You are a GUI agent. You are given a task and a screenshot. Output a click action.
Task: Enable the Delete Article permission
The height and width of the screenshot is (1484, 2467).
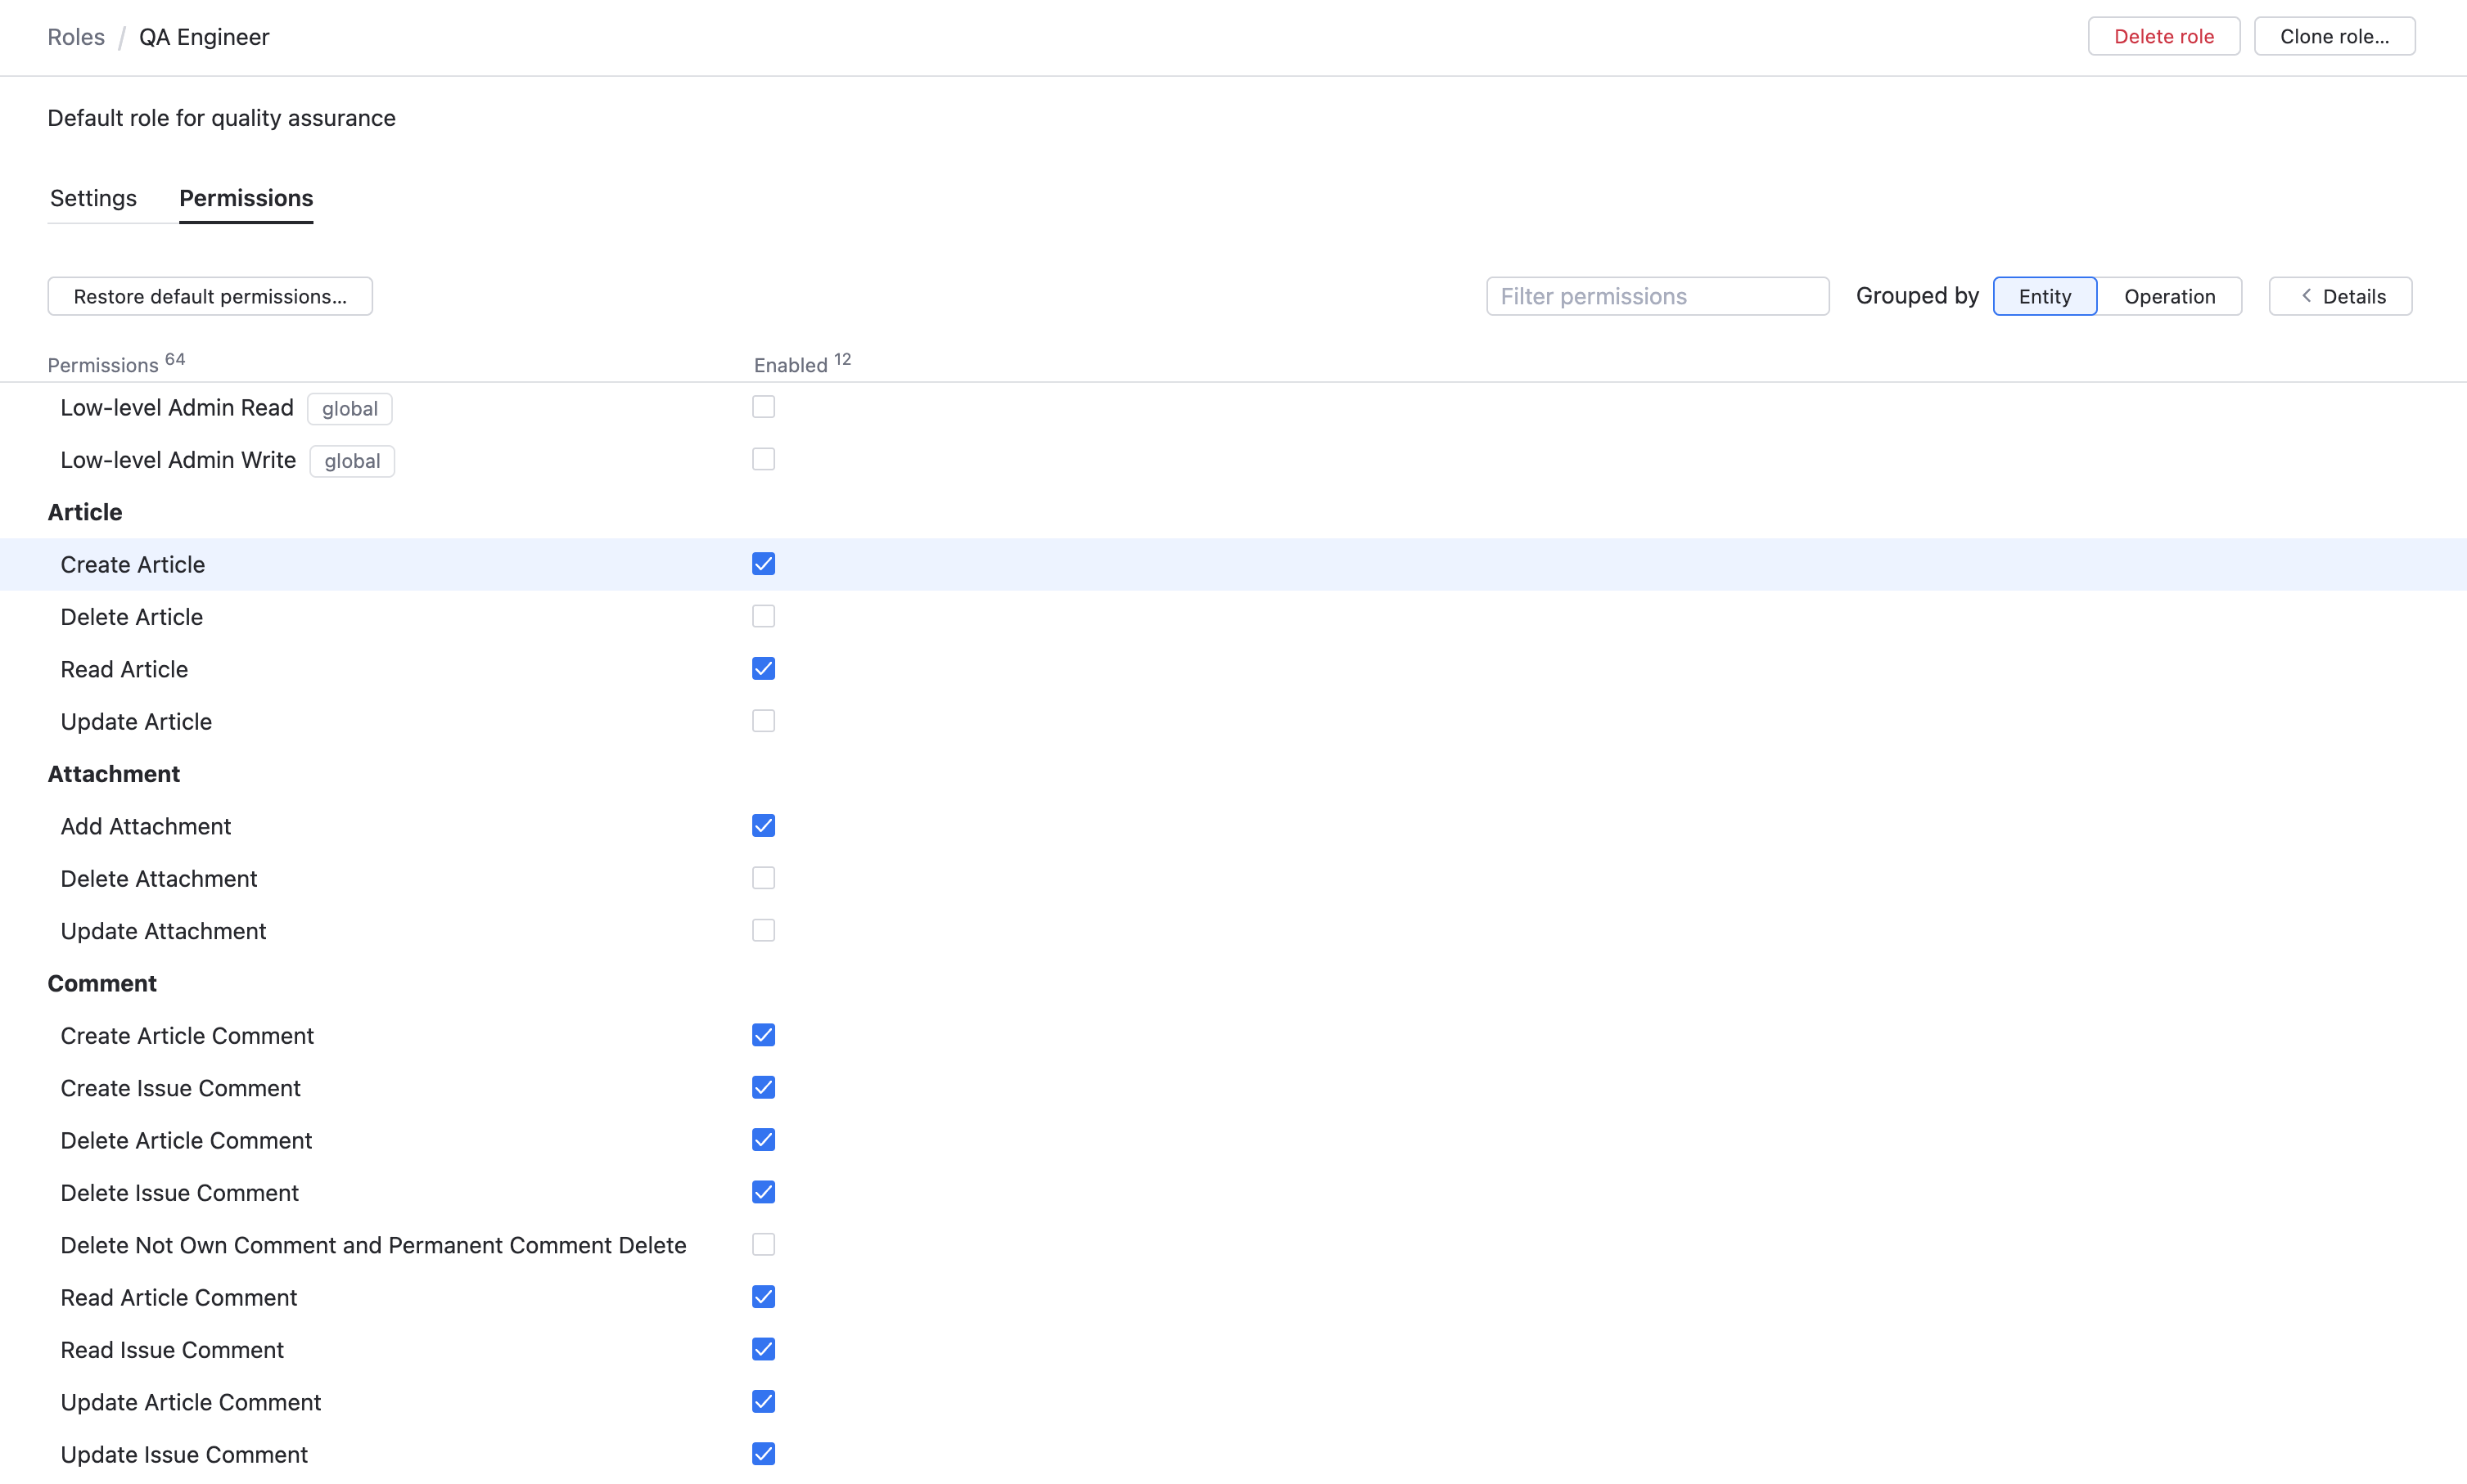(x=764, y=616)
